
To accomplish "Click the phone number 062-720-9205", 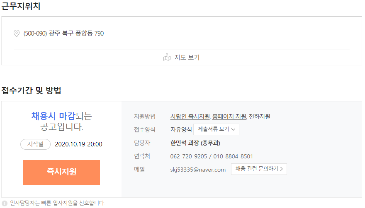I will pyautogui.click(x=189, y=156).
